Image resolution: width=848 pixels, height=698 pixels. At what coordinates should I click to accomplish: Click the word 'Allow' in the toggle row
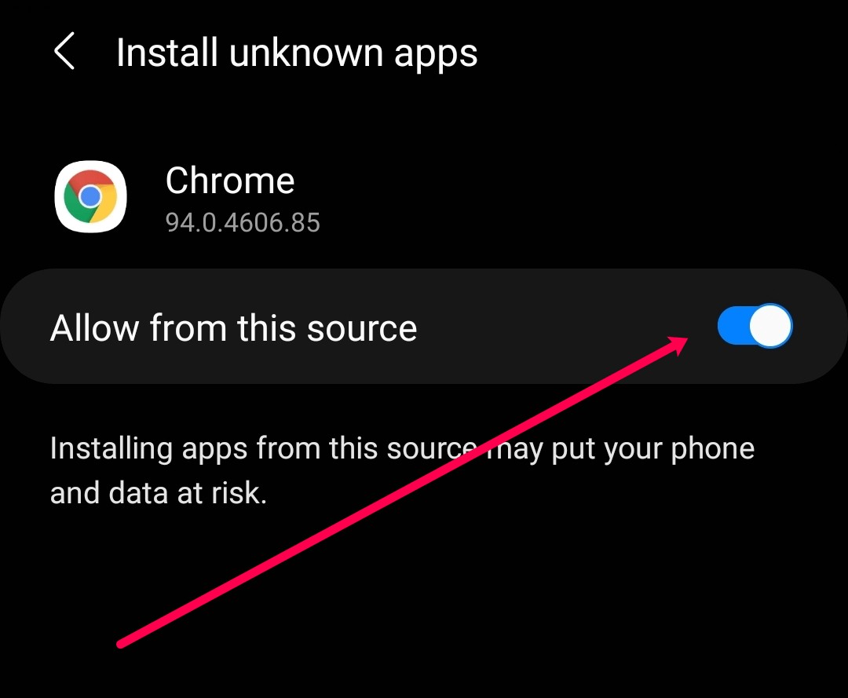pyautogui.click(x=95, y=327)
